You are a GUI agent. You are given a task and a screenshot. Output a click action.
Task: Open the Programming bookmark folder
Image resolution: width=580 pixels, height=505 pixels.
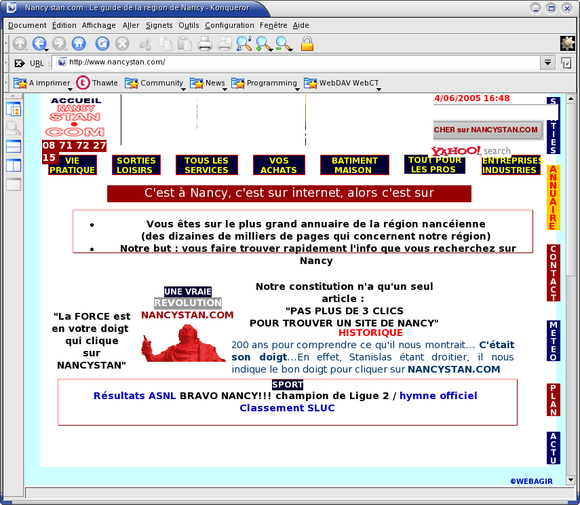265,83
